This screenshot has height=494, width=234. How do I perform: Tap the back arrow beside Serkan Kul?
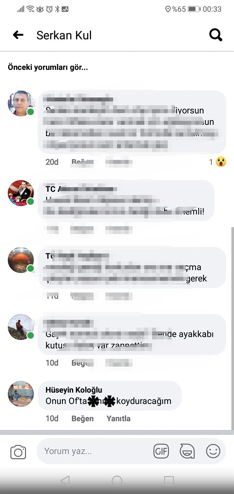pos(18,35)
